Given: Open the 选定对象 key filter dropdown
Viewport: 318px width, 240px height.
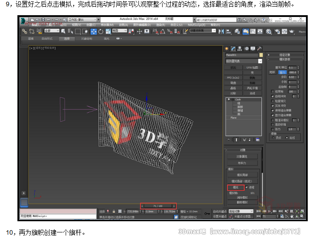Looking at the screenshot, I should point(241,211).
